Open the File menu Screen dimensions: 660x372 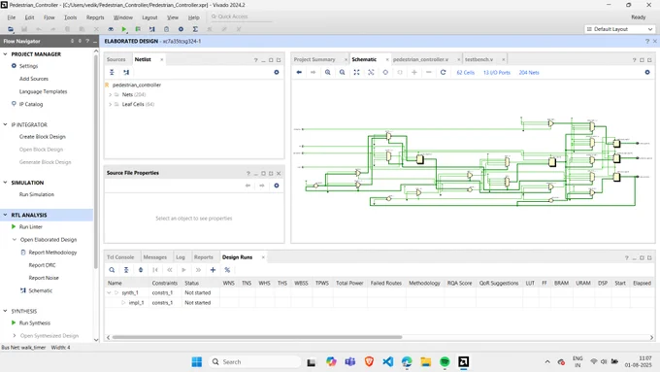coord(12,17)
